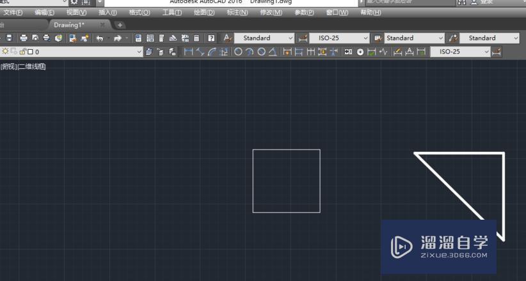526x281 pixels.
Task: Open the 绘图(D) menu
Action: (x=204, y=13)
